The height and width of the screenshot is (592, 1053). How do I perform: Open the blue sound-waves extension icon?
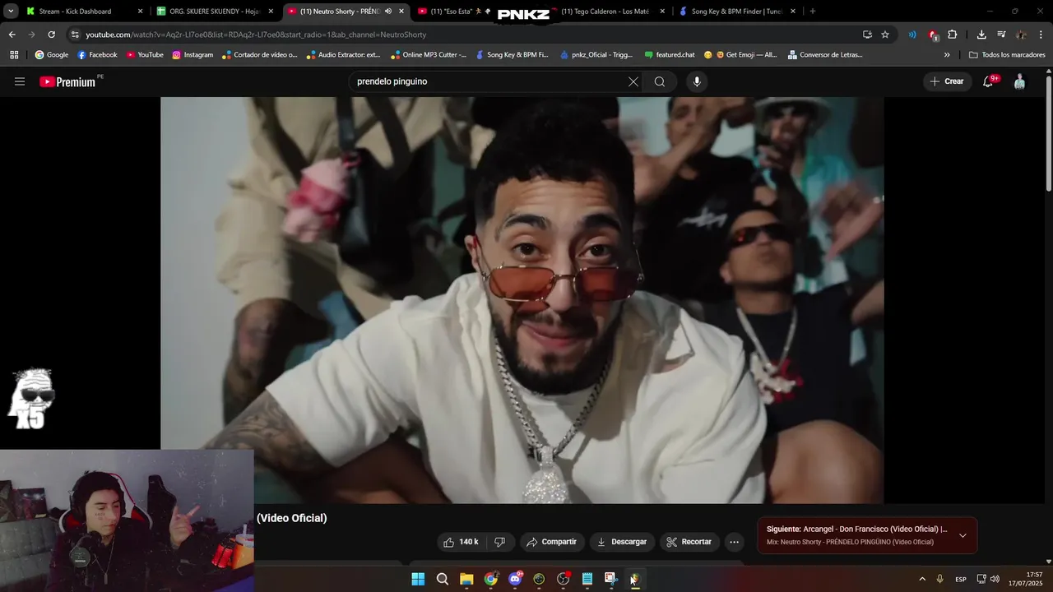(x=912, y=35)
